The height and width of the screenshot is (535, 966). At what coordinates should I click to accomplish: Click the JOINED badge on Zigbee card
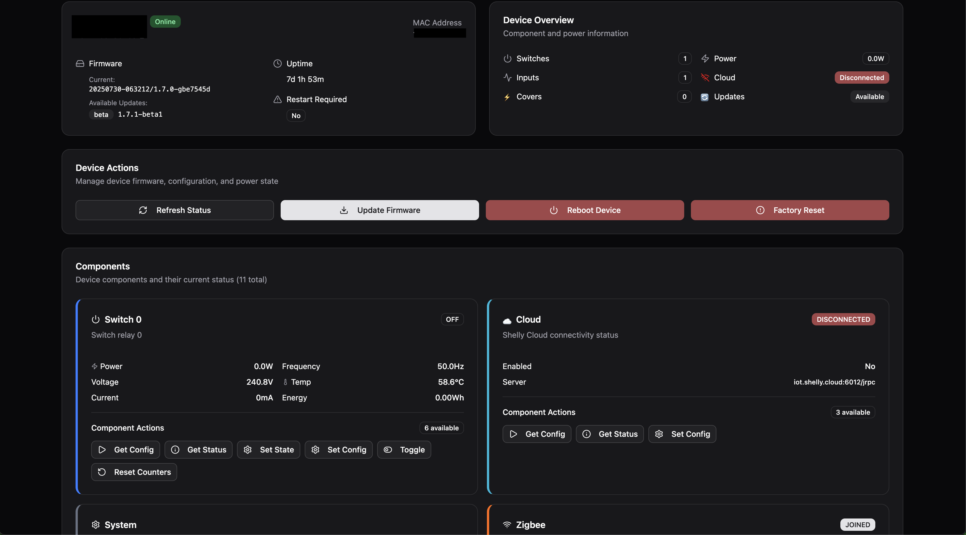pyautogui.click(x=858, y=524)
